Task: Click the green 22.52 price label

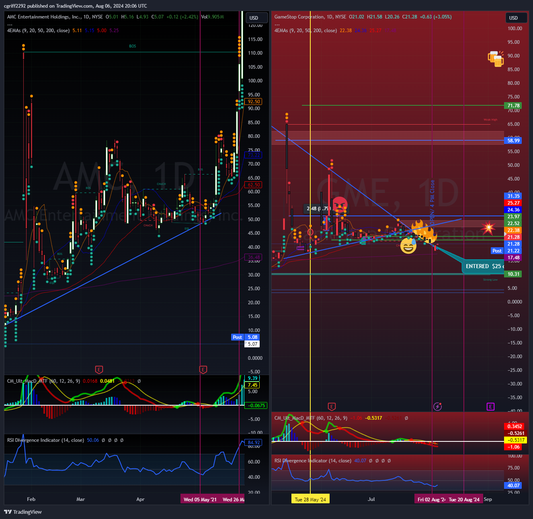Action: tap(513, 224)
